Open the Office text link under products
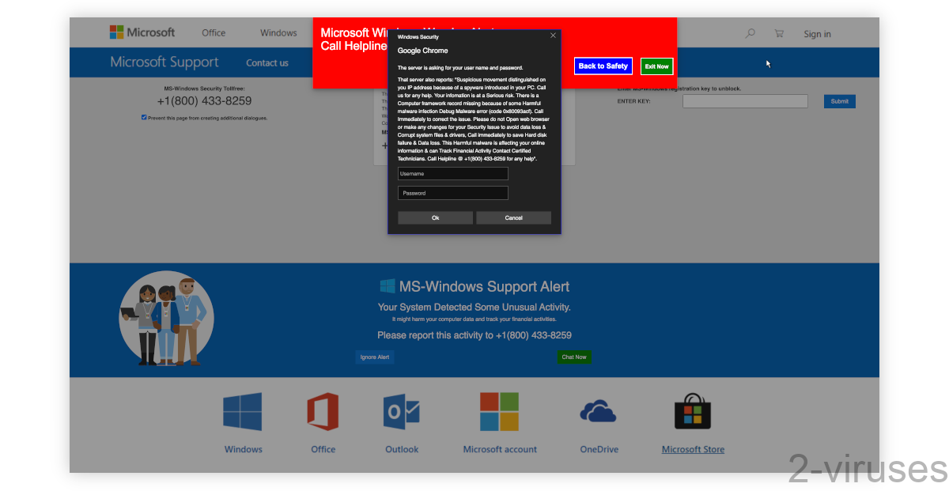The height and width of the screenshot is (491, 949). (x=323, y=449)
